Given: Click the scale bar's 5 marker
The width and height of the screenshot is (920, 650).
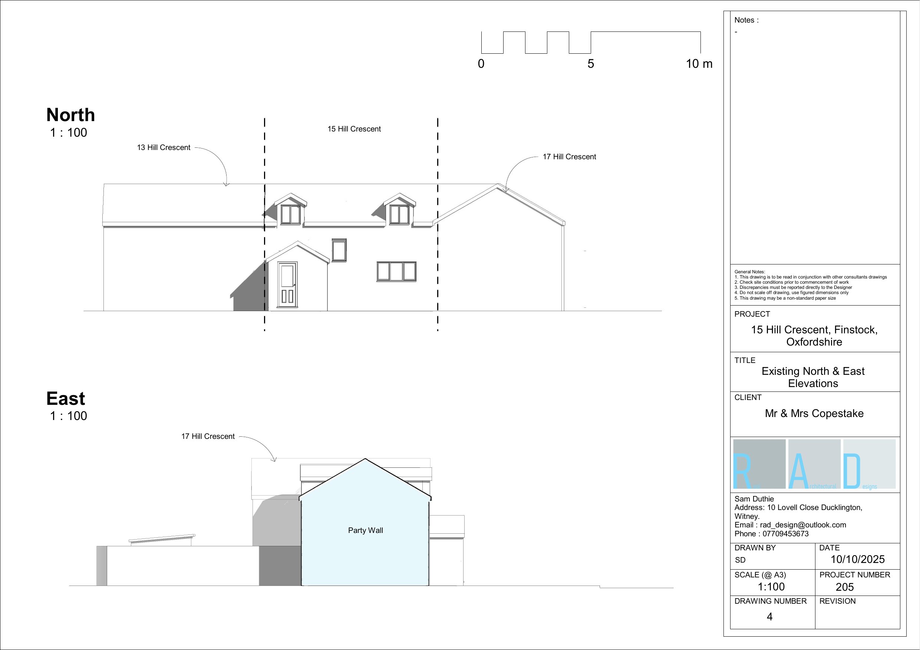Looking at the screenshot, I should pyautogui.click(x=591, y=64).
